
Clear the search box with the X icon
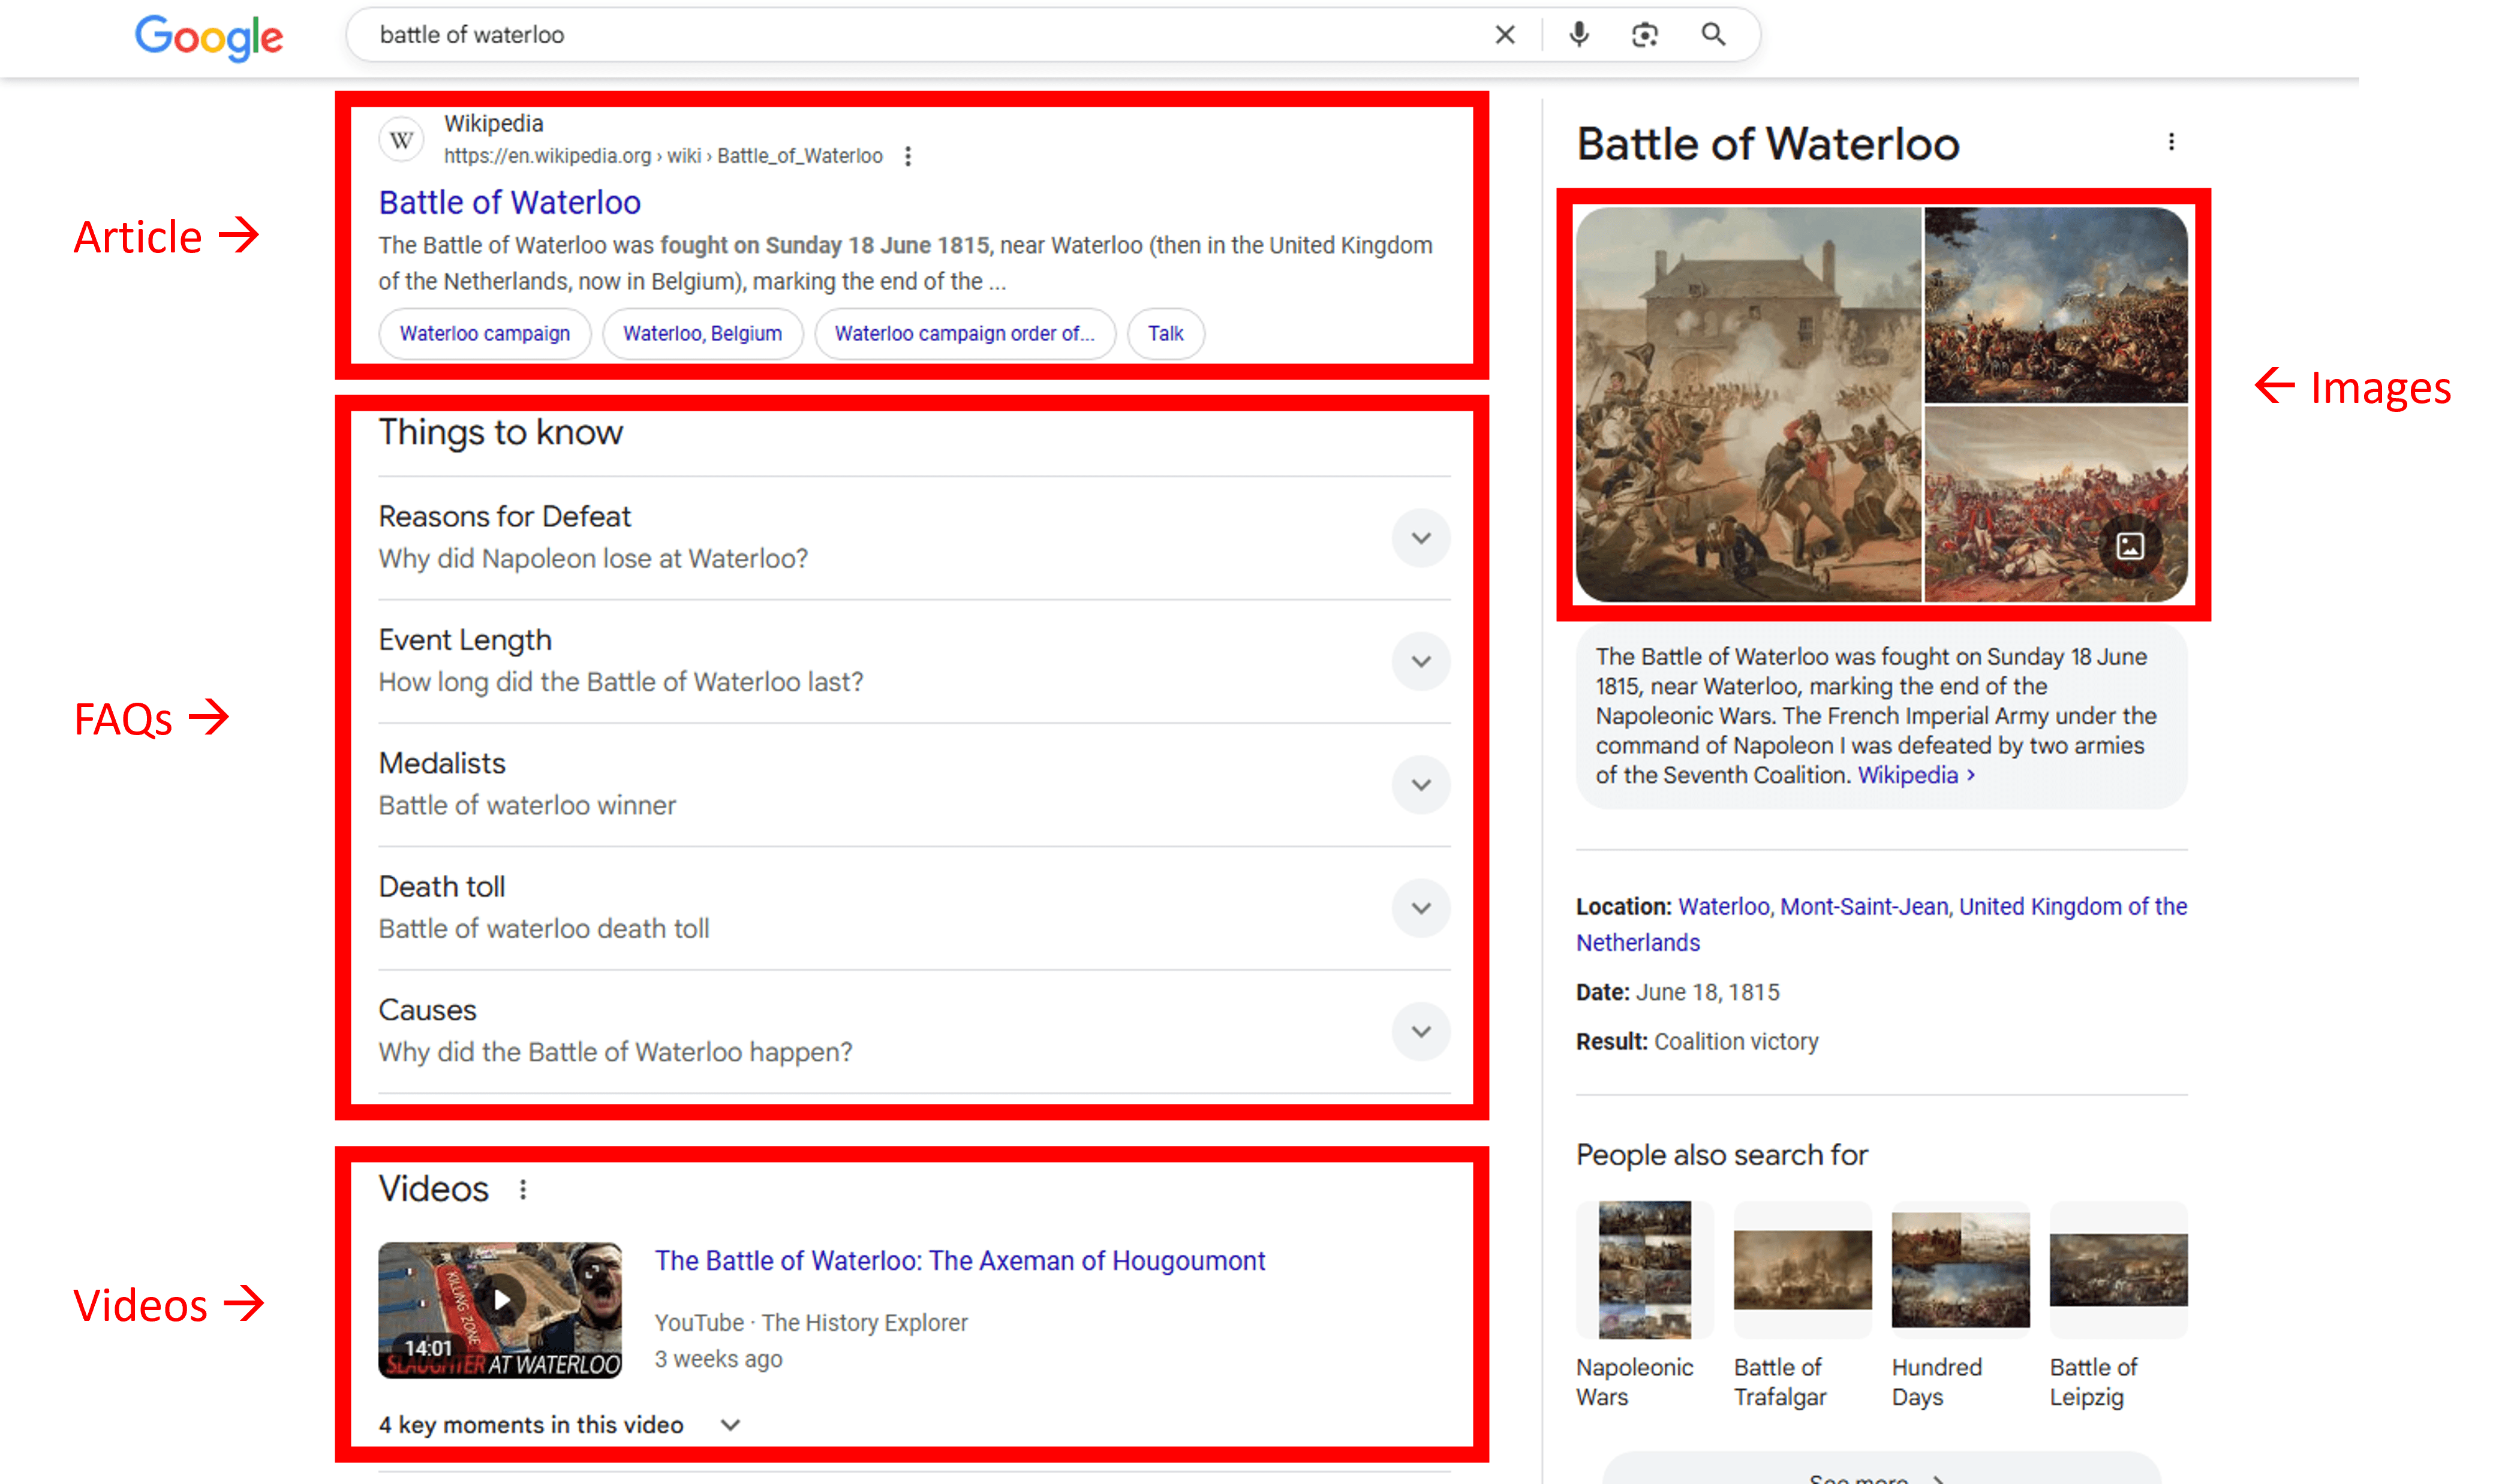(x=1504, y=35)
